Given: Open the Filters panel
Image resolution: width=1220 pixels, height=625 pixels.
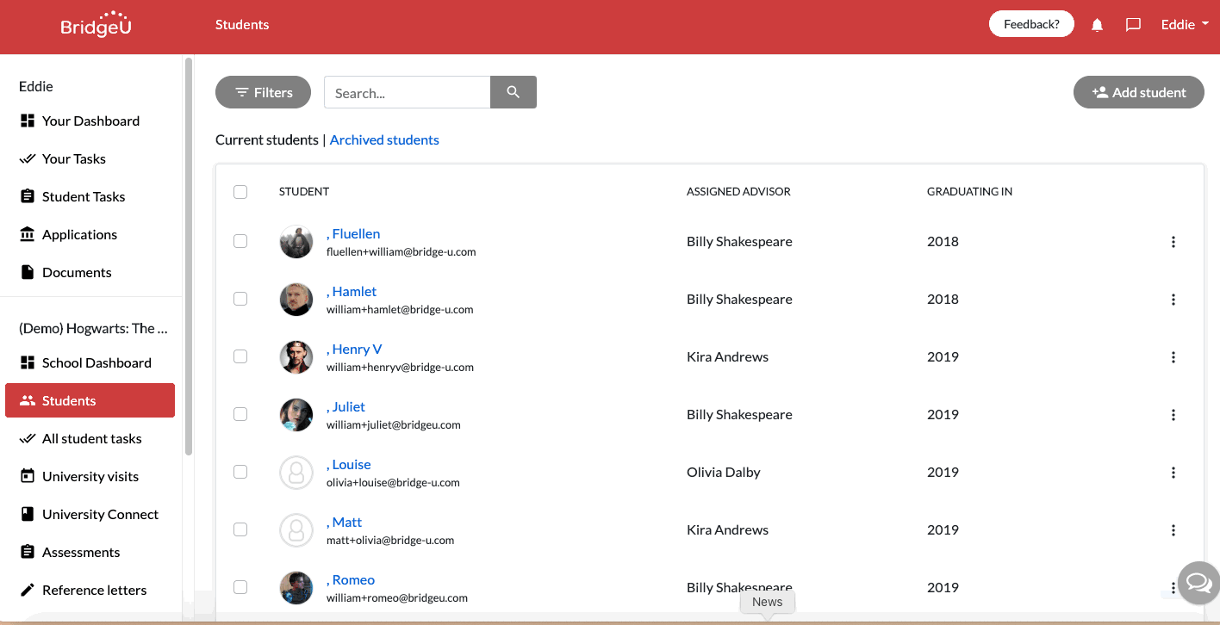Looking at the screenshot, I should (x=263, y=92).
